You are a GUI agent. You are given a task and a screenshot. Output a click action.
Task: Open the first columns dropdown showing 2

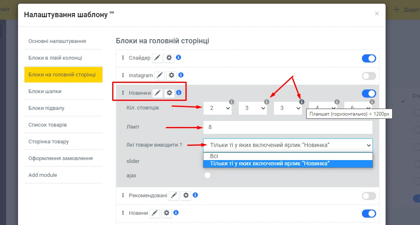coord(217,108)
